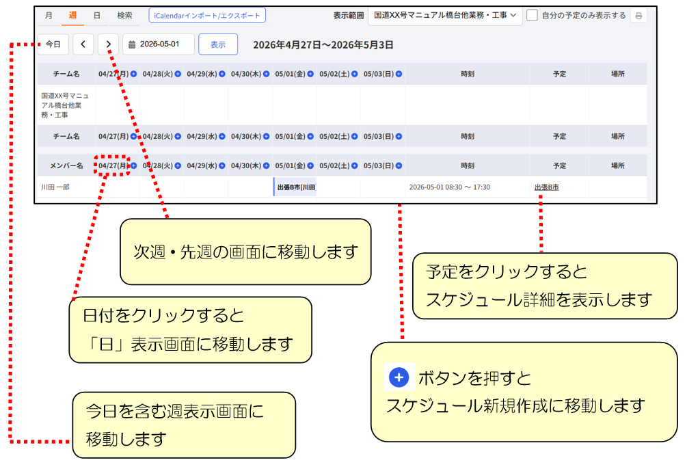700x469 pixels.
Task: Click the blue 表示 button
Action: (x=218, y=44)
